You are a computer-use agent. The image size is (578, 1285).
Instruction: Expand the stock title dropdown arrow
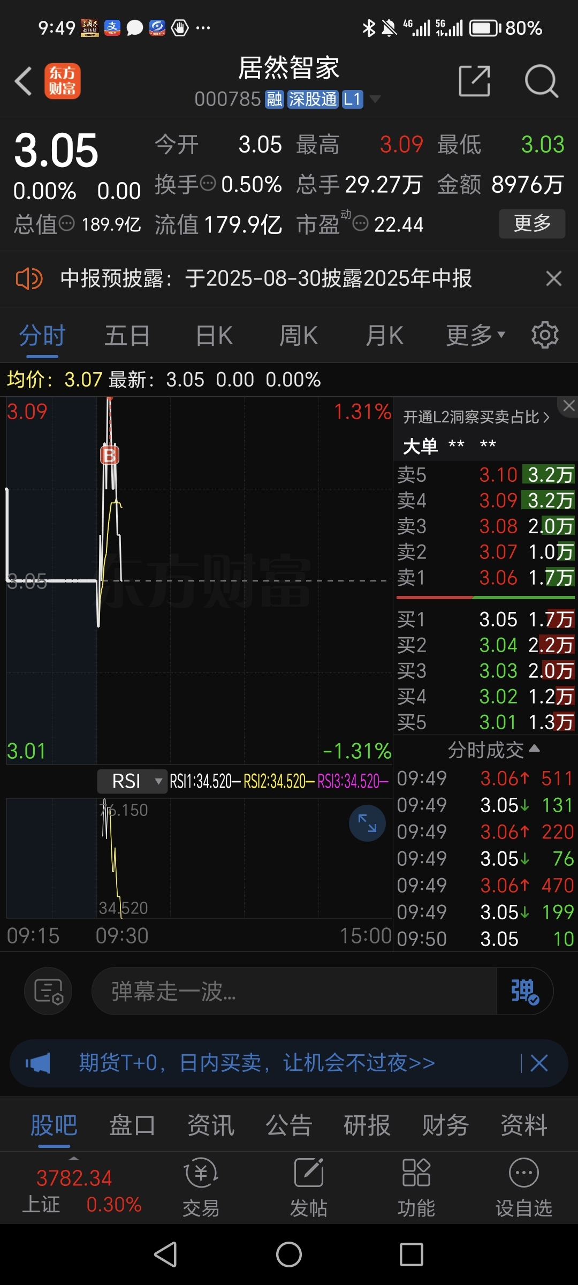pos(375,99)
